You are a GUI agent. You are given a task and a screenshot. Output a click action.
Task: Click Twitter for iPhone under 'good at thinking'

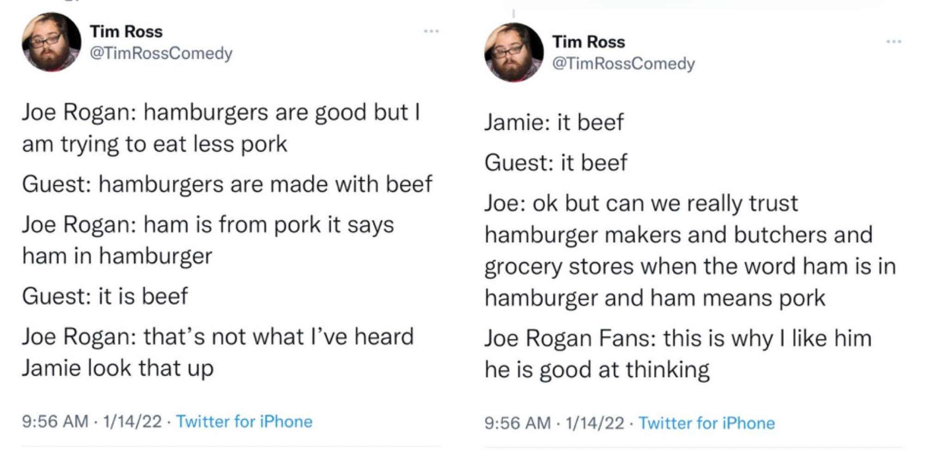click(x=706, y=423)
